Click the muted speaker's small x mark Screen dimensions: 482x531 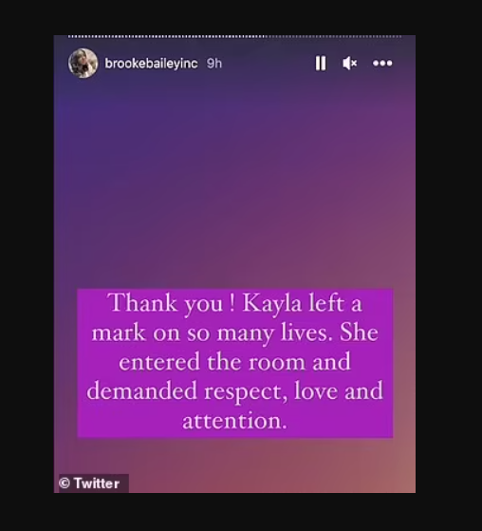(354, 64)
